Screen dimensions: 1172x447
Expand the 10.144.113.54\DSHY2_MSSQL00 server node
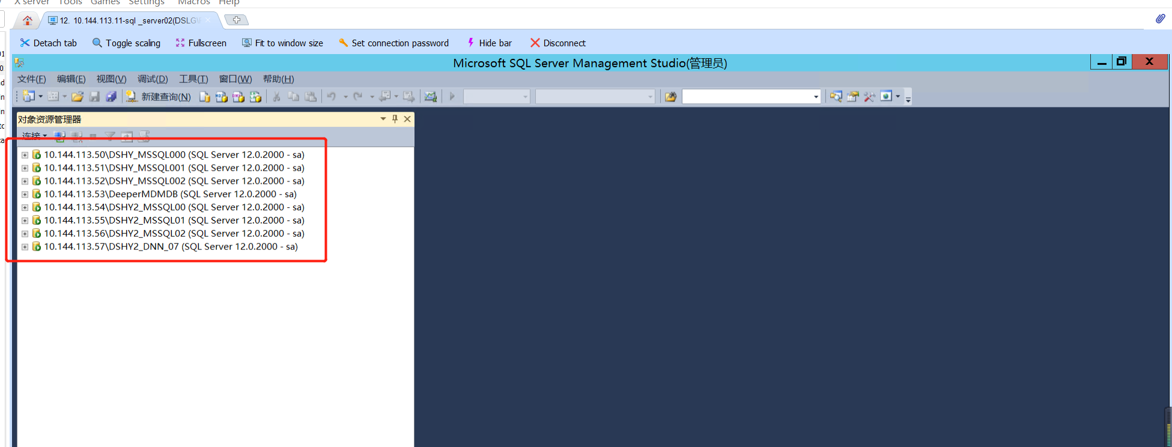click(x=25, y=208)
